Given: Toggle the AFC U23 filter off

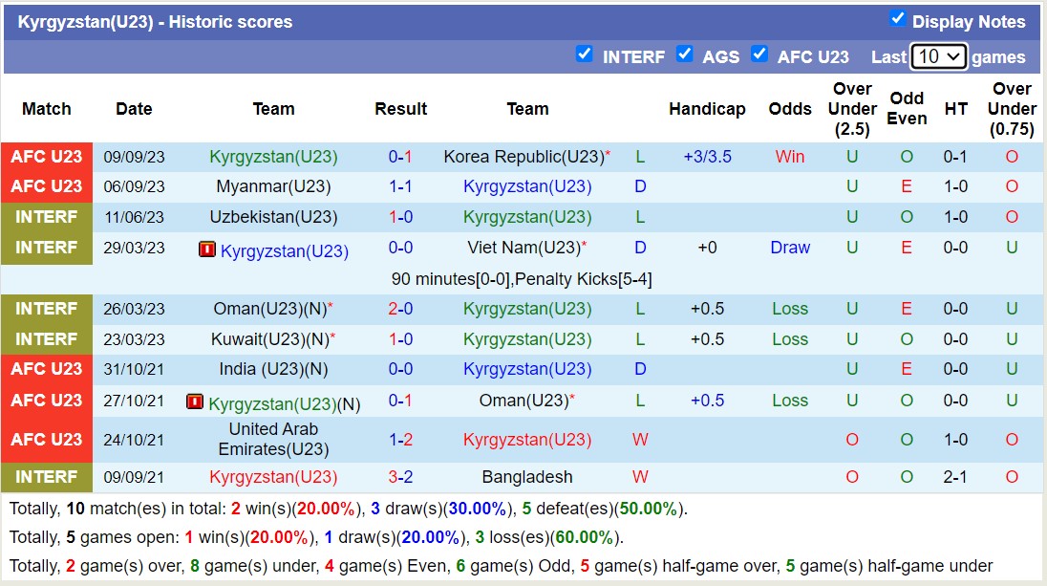Looking at the screenshot, I should (x=759, y=54).
